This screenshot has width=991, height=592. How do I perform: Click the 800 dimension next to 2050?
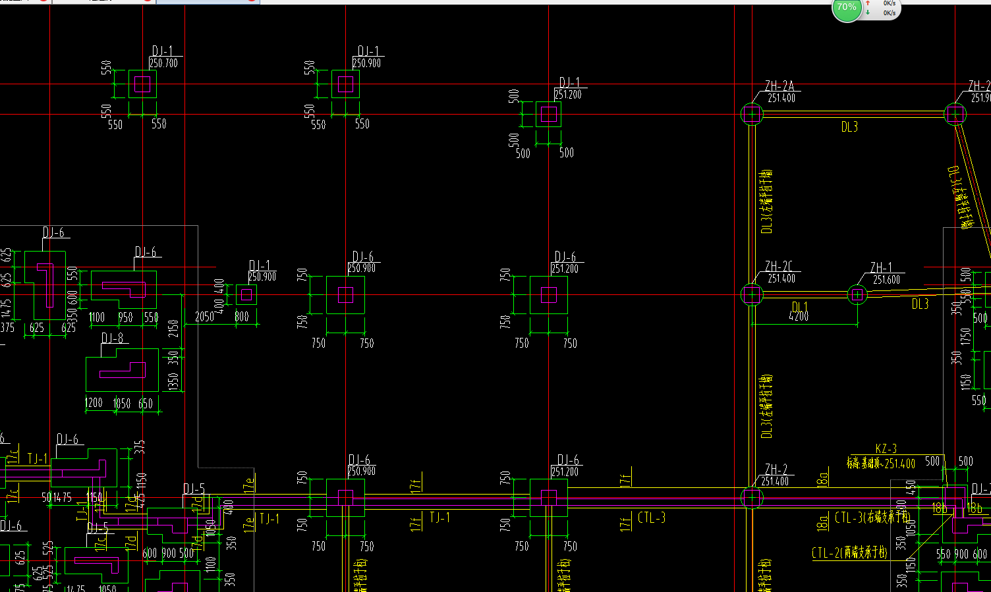(242, 317)
